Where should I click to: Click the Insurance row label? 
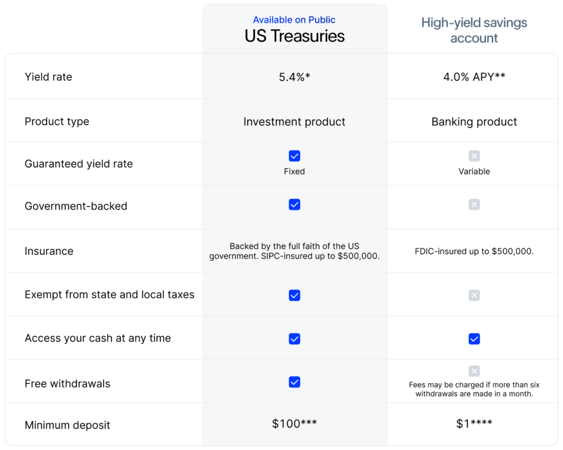tap(49, 251)
